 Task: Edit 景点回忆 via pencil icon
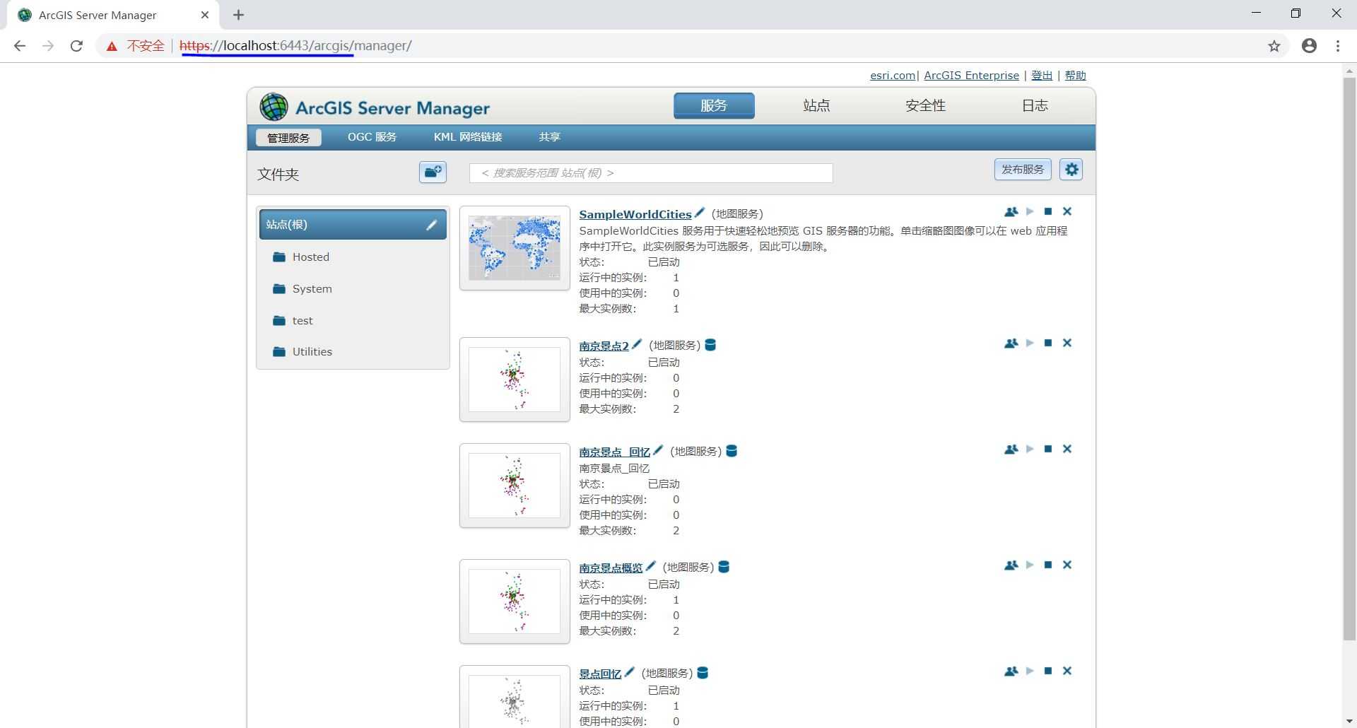[x=630, y=672]
